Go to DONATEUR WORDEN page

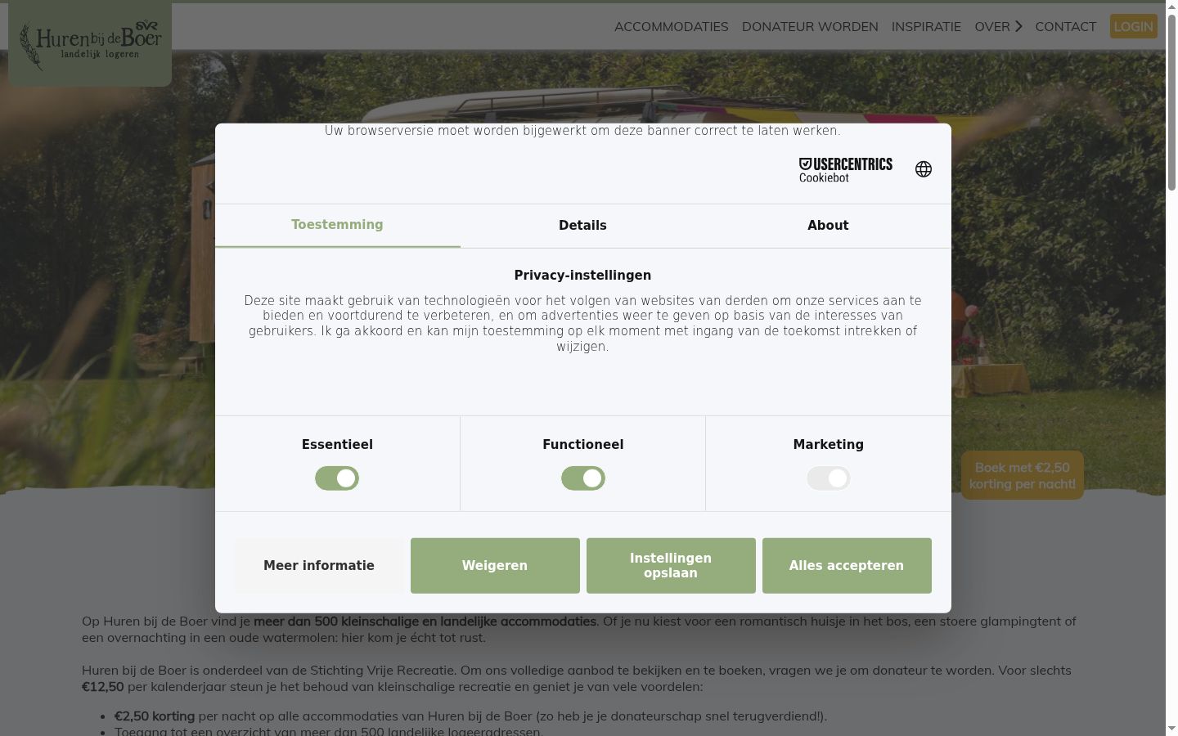point(810,26)
